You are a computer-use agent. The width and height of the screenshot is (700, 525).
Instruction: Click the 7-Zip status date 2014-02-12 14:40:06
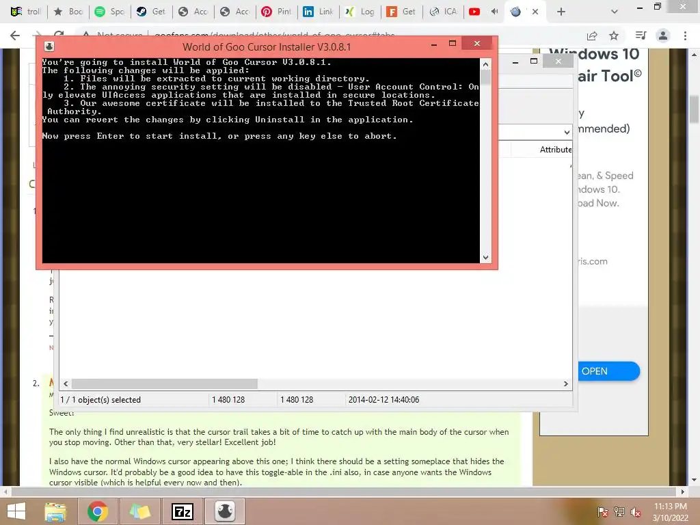point(383,399)
